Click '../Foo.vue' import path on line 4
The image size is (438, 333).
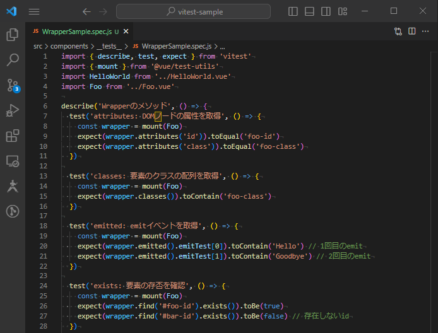coord(150,86)
